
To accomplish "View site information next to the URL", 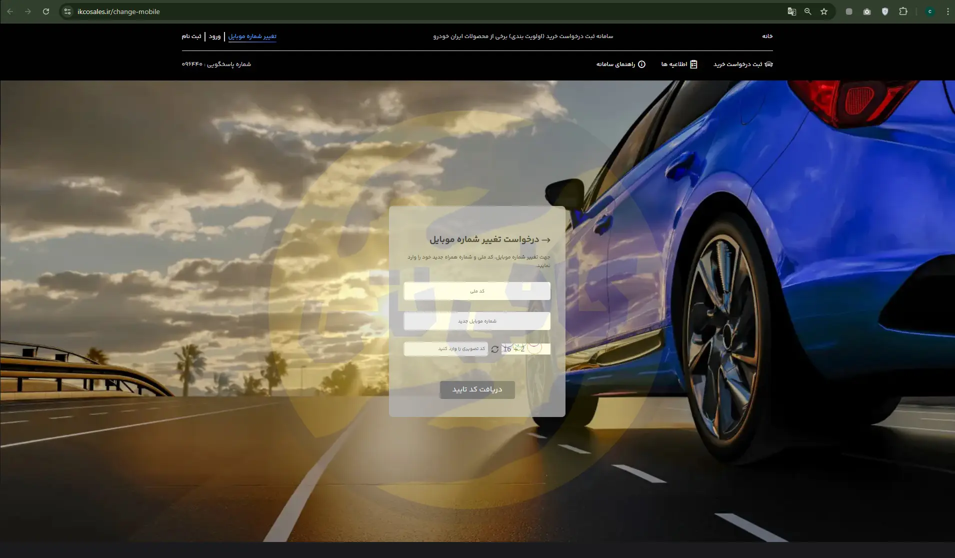I will click(67, 11).
